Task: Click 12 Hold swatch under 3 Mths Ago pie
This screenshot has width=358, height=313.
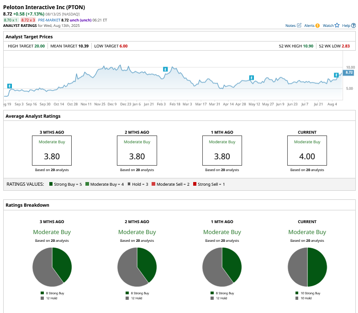Action: coord(42,298)
